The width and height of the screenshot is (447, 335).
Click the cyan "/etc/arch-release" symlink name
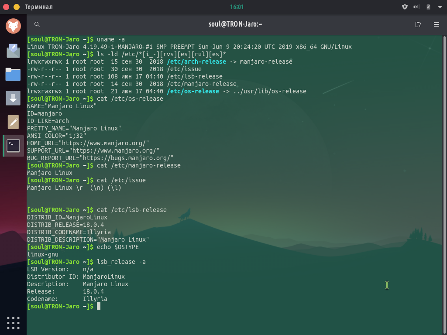pos(196,62)
